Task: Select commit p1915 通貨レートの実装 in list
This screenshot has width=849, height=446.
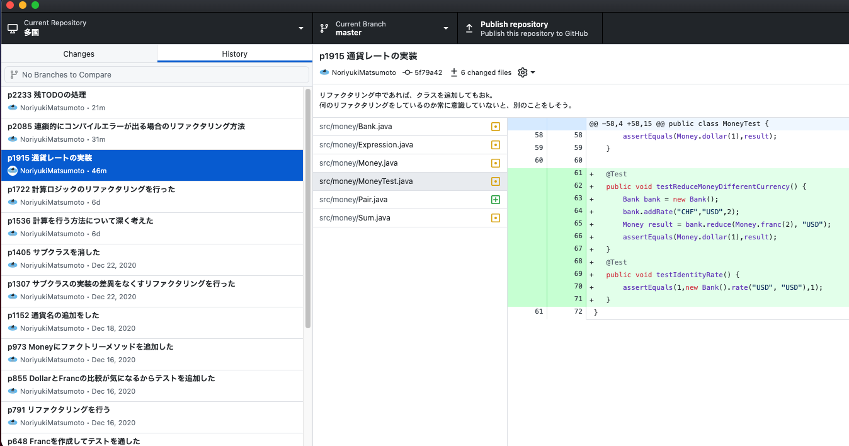Action: 152,165
